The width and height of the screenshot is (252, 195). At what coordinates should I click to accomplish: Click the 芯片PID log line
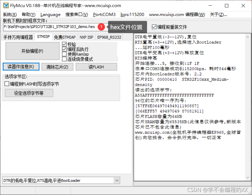[x=182, y=82]
